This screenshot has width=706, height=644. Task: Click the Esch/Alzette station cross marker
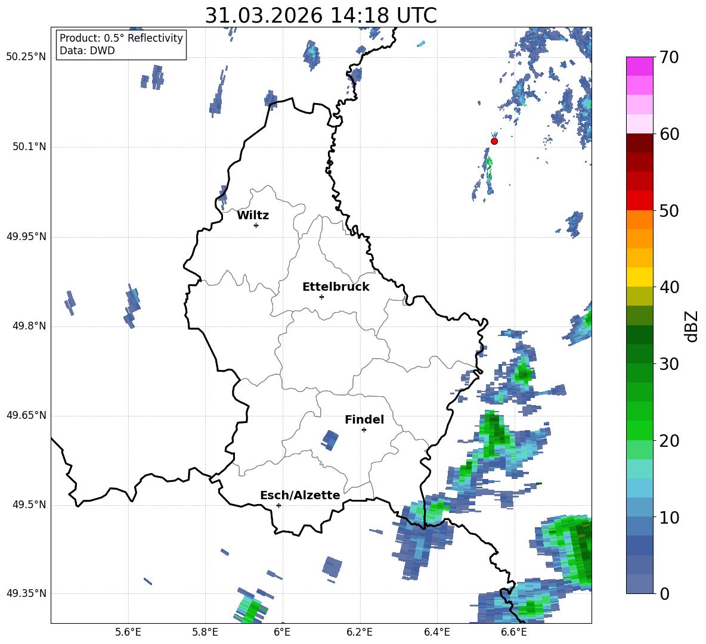pos(278,505)
